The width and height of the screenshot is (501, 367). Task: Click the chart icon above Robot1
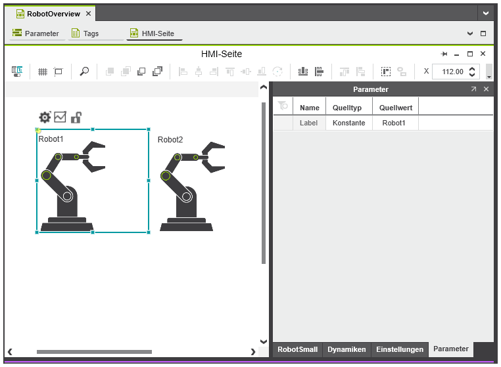click(x=60, y=118)
